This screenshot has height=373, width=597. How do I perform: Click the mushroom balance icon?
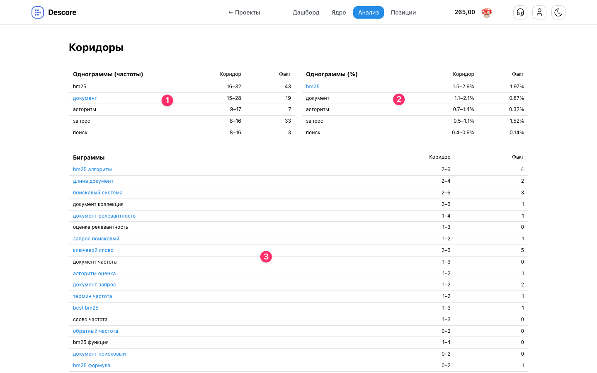[x=487, y=12]
